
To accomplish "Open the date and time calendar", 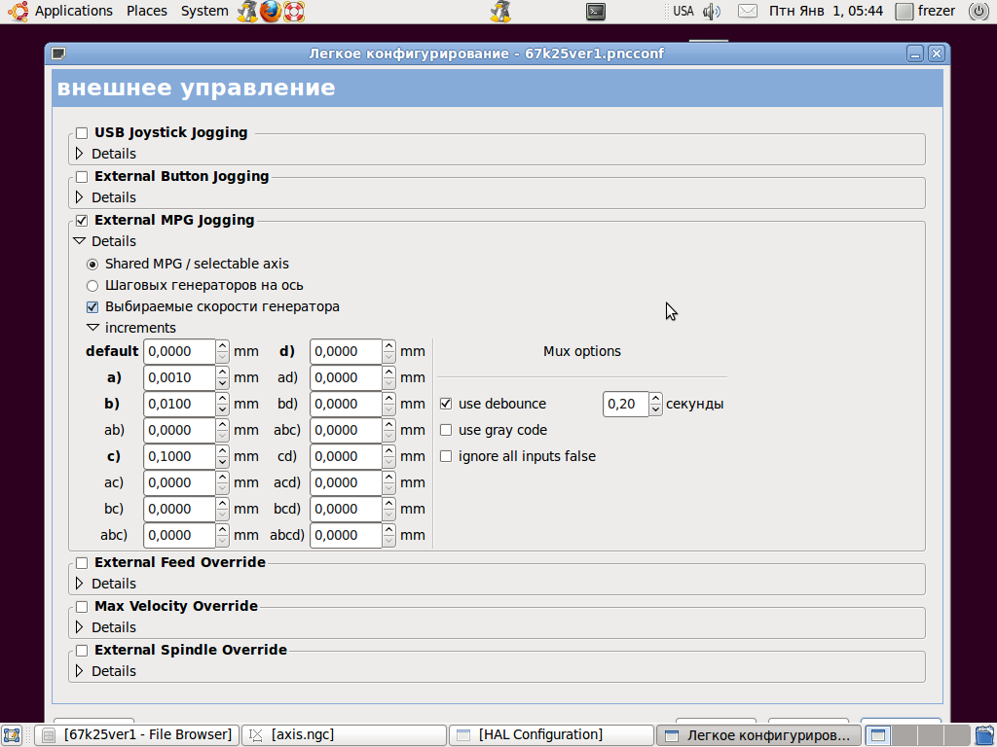I will tap(826, 11).
